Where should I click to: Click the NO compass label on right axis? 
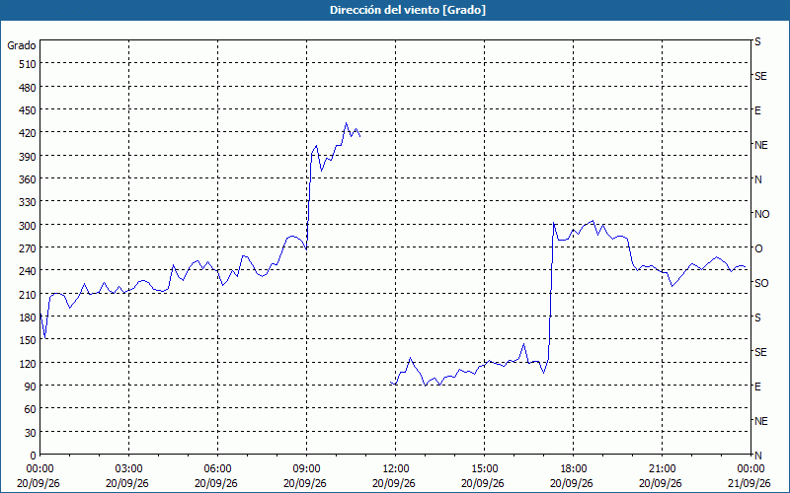tap(761, 214)
